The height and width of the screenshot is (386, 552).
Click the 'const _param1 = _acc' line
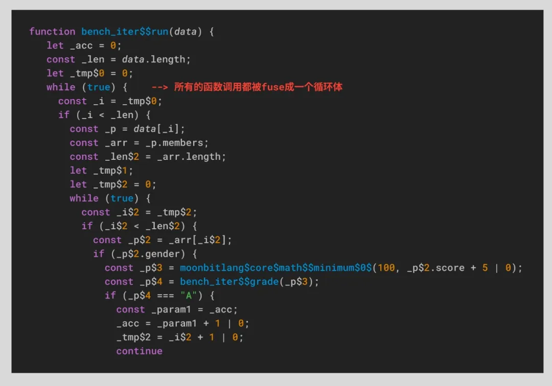177,309
